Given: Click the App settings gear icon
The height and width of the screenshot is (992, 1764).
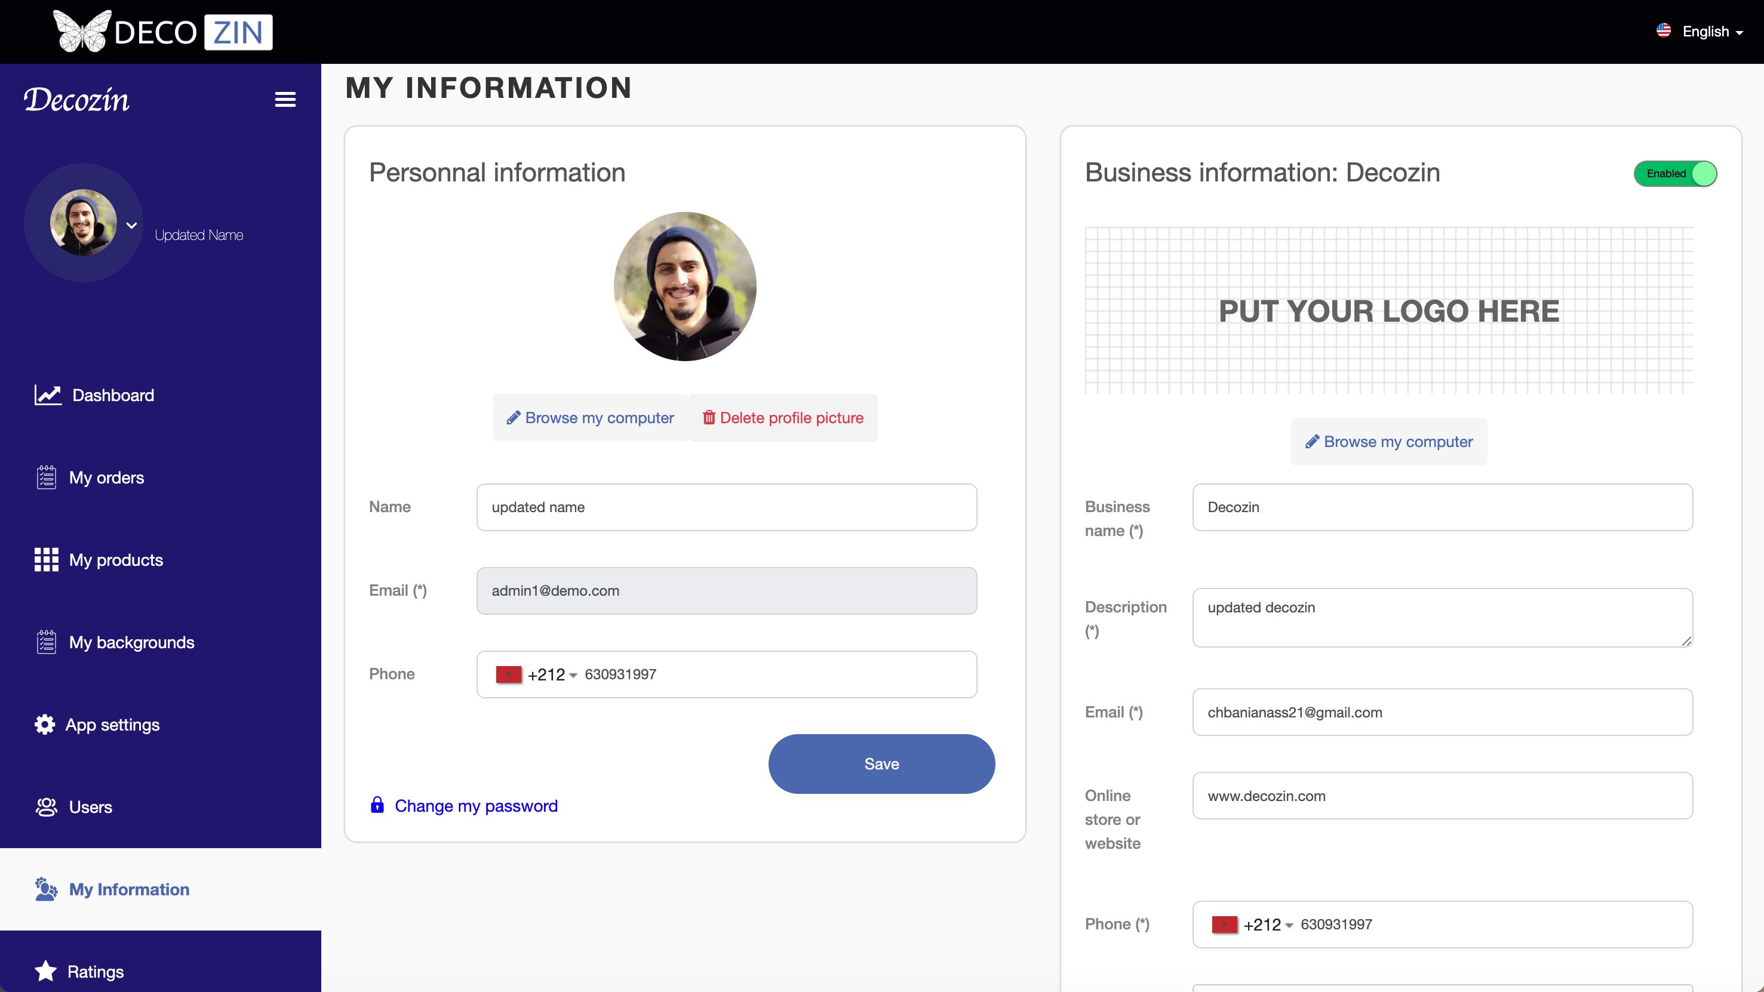Looking at the screenshot, I should 45,725.
